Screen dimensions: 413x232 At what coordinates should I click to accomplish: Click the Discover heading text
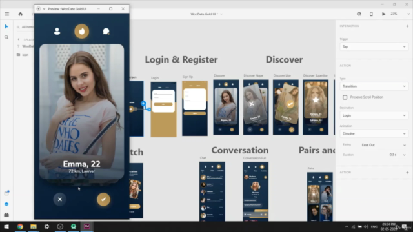pyautogui.click(x=284, y=59)
